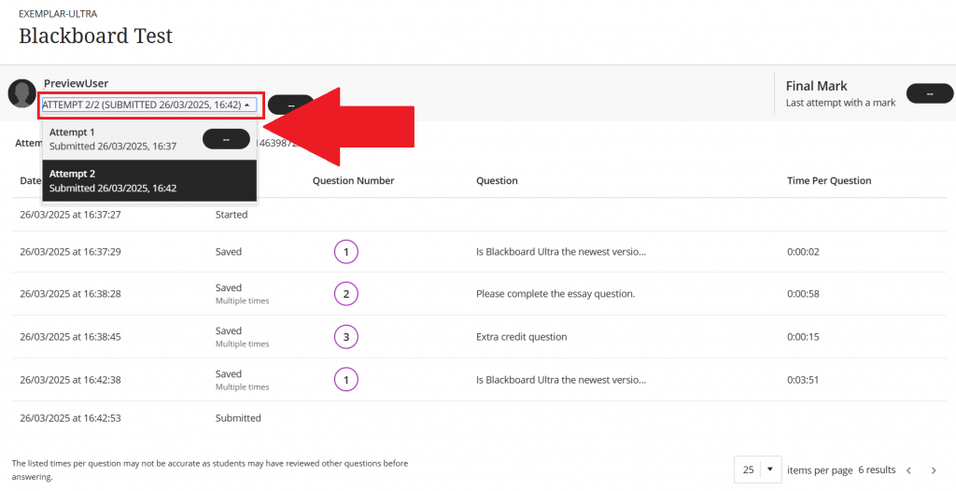The width and height of the screenshot is (956, 491).
Task: Click the Attempt 1 grade pill
Action: 226,139
